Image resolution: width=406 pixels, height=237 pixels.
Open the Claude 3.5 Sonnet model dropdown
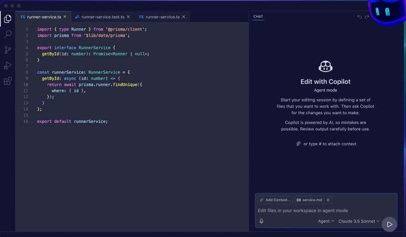359,221
